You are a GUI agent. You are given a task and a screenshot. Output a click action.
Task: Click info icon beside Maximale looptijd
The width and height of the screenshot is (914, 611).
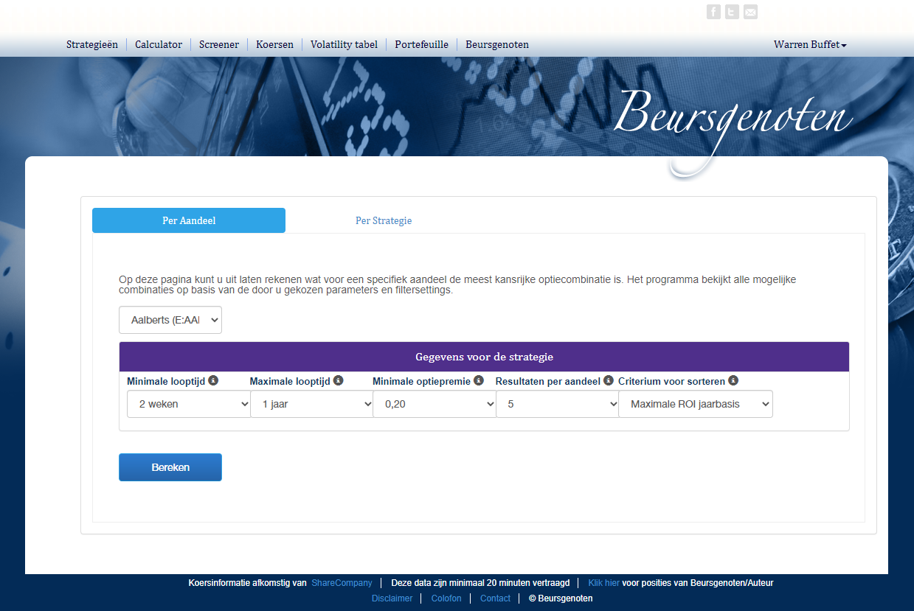[339, 380]
